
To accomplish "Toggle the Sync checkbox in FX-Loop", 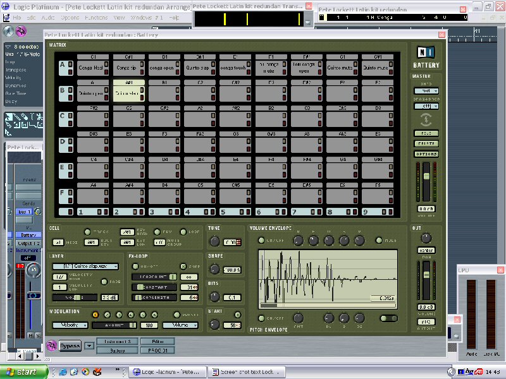I will pos(183,267).
